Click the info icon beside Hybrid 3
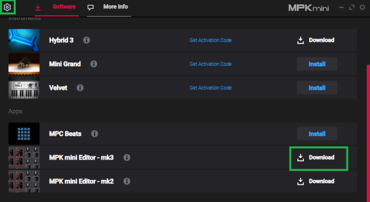Screen dimensions: 370x202 click(86, 40)
